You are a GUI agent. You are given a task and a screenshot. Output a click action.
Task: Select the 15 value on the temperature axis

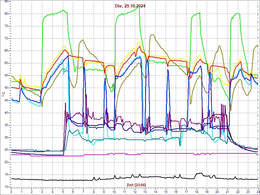[6, 175]
